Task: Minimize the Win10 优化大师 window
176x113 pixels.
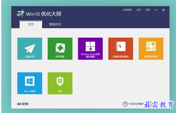Action: tap(156, 10)
